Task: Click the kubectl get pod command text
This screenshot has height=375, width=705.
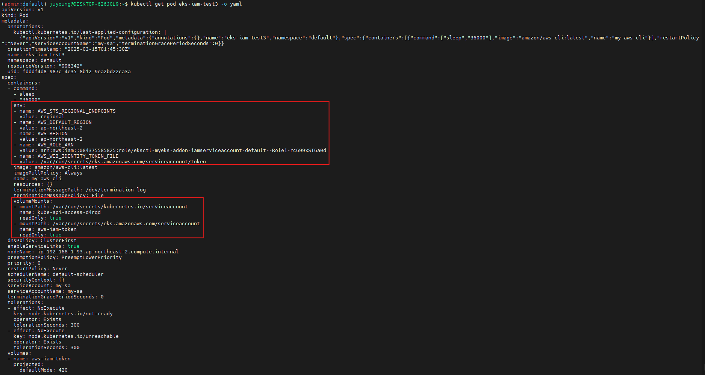Action: click(x=186, y=4)
